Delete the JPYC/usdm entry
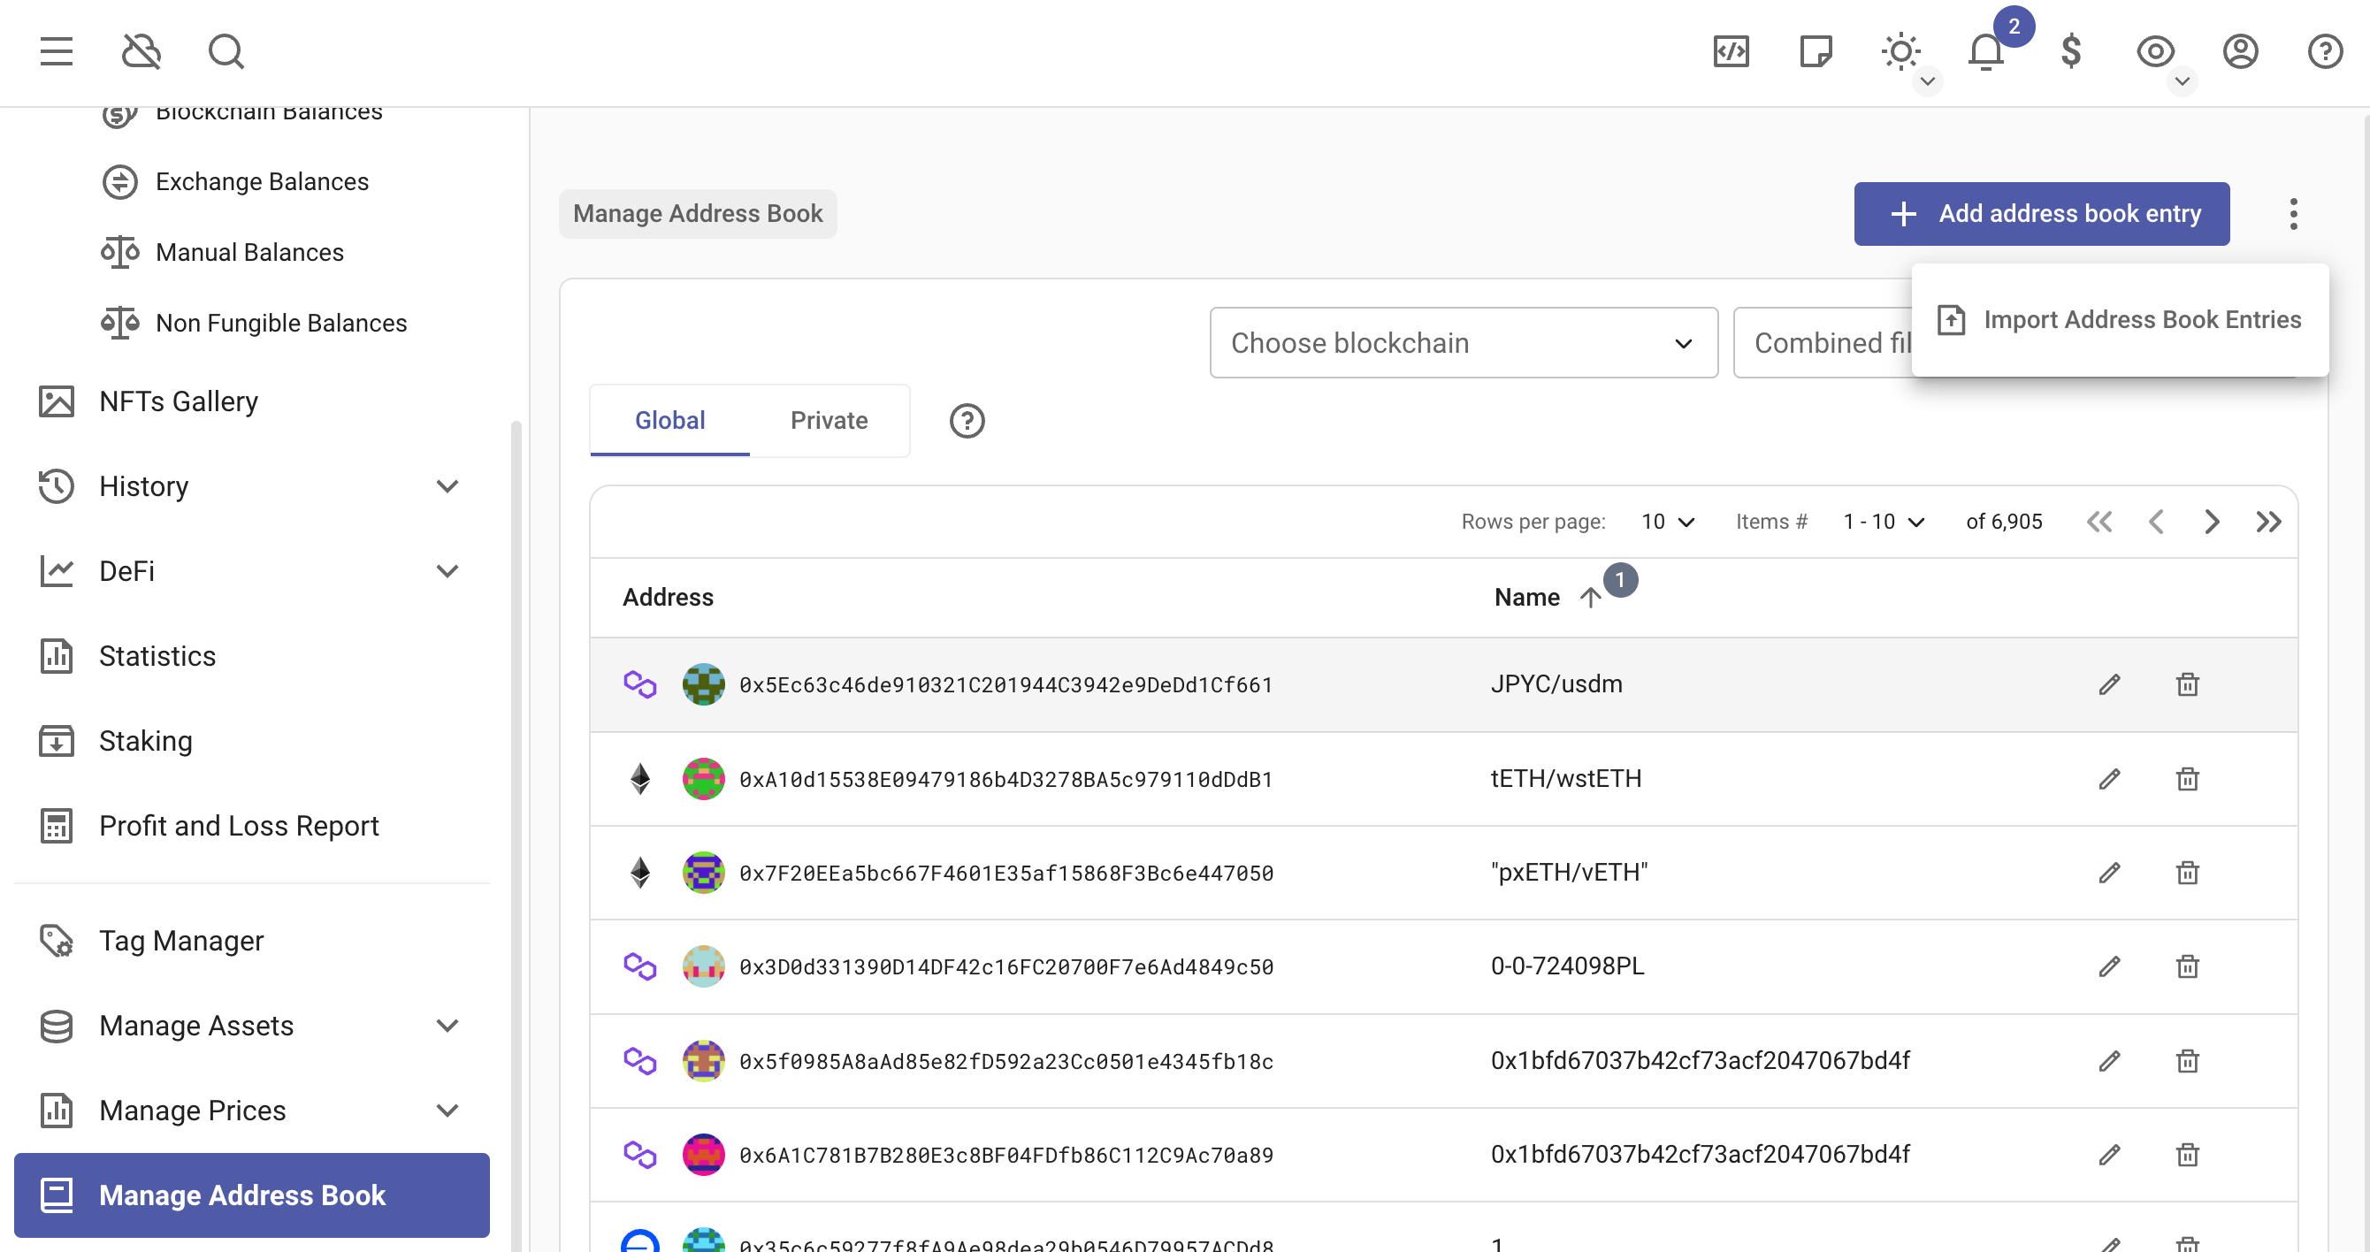This screenshot has height=1252, width=2370. tap(2188, 684)
